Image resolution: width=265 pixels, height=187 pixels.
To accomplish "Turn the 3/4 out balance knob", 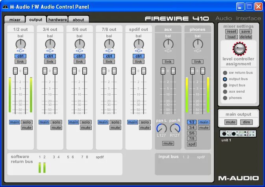I will point(50,44).
